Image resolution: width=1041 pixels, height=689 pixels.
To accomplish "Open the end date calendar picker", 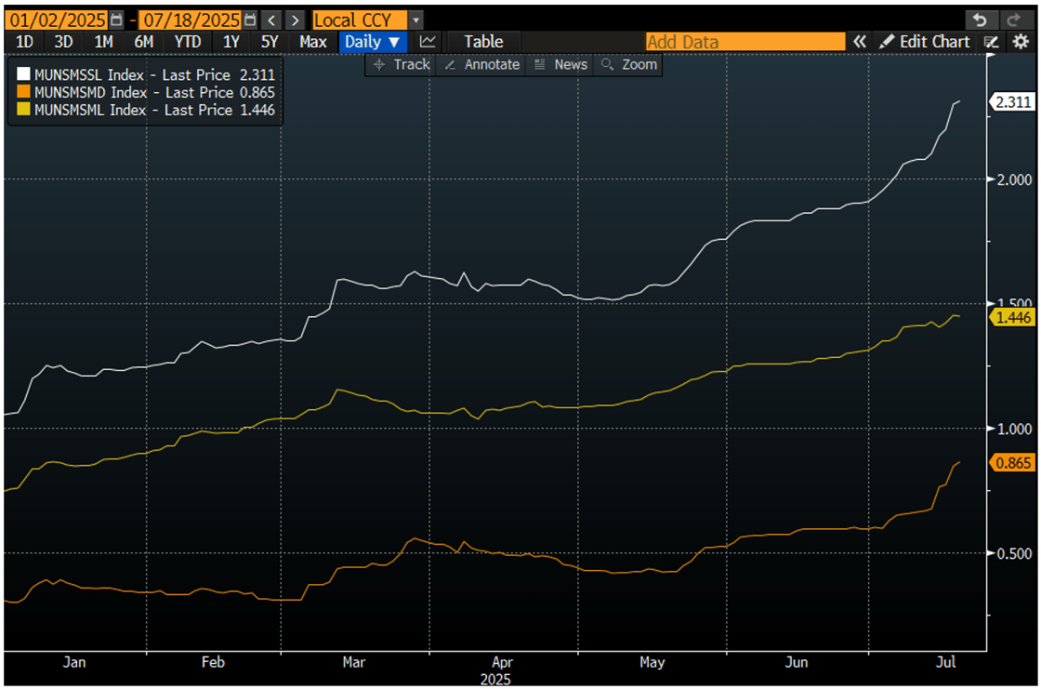I will coord(249,20).
